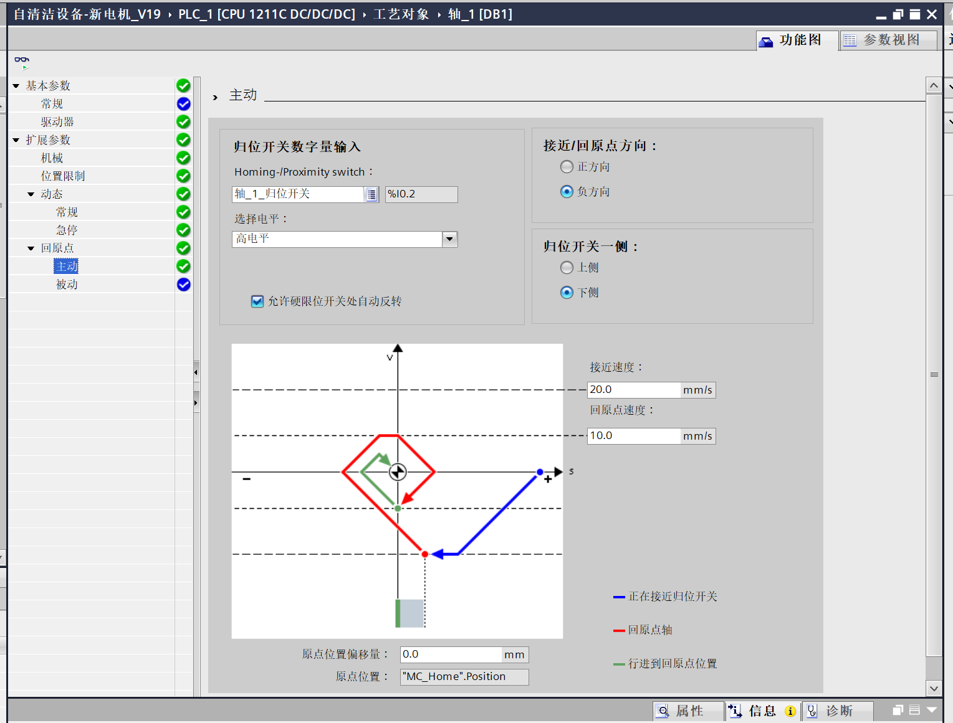Click the status icon next to 被动
This screenshot has height=723, width=953.
(x=183, y=285)
